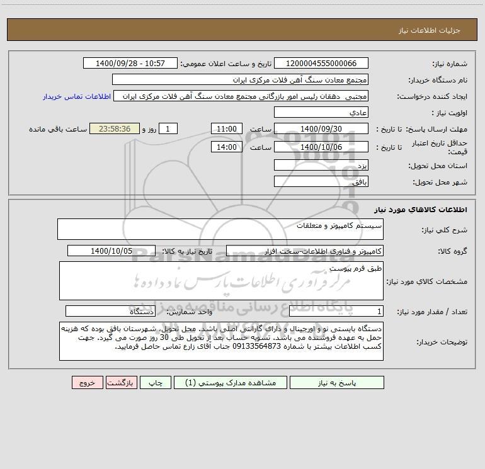Screen dimensions: 485x469
Task: Click the price validity date 1400/10/06
Action: (321, 147)
